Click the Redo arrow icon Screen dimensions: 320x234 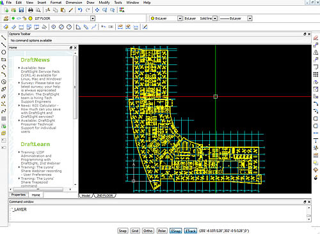(88, 10)
